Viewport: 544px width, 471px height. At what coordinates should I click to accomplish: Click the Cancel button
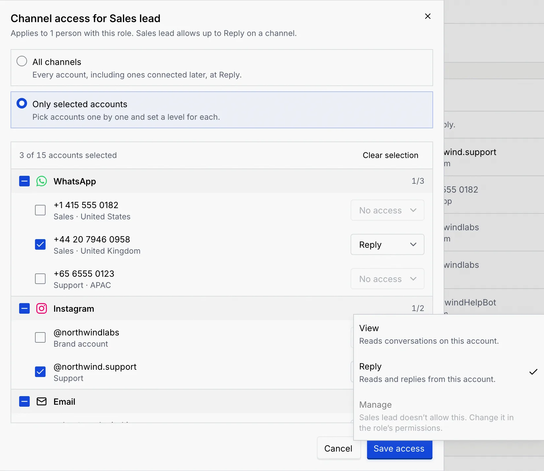tap(338, 448)
